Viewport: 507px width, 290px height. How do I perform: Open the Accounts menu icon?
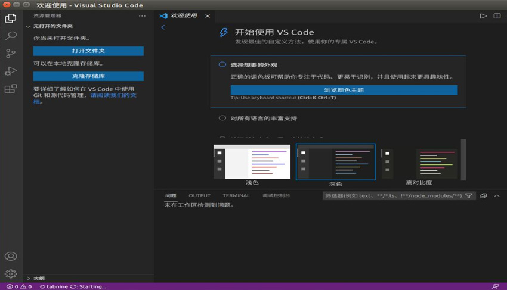pyautogui.click(x=11, y=257)
